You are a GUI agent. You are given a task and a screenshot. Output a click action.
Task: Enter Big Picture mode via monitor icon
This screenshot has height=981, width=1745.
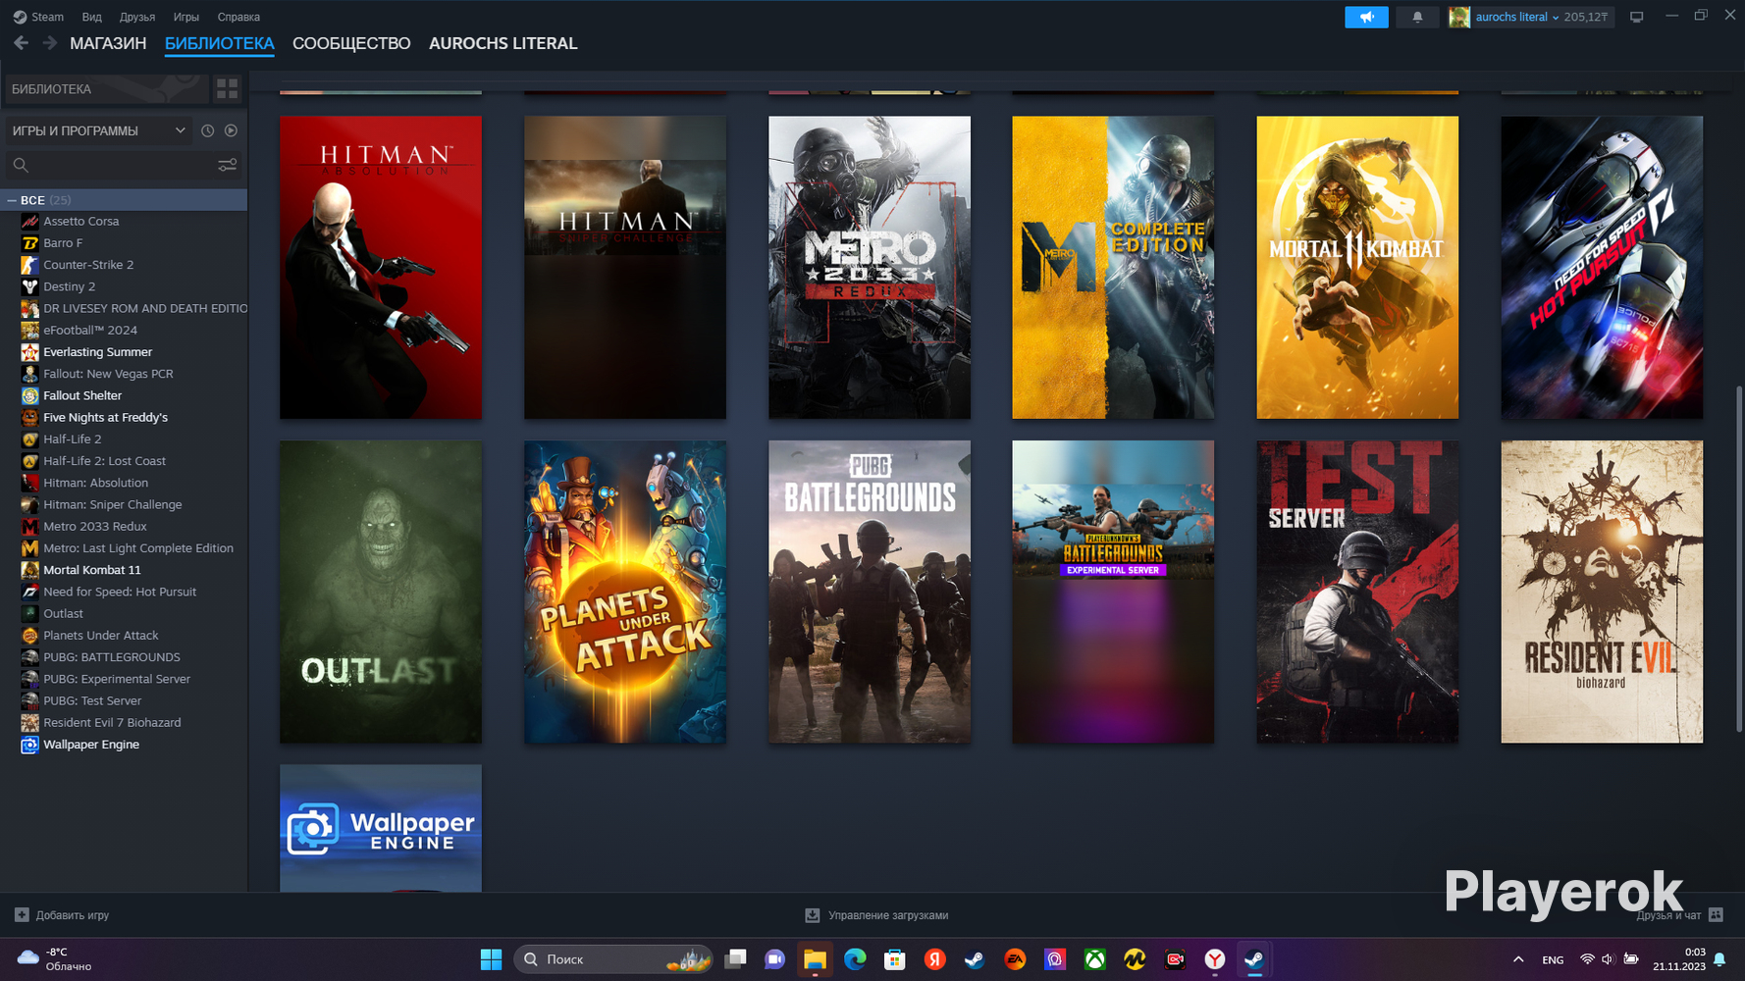point(1636,17)
